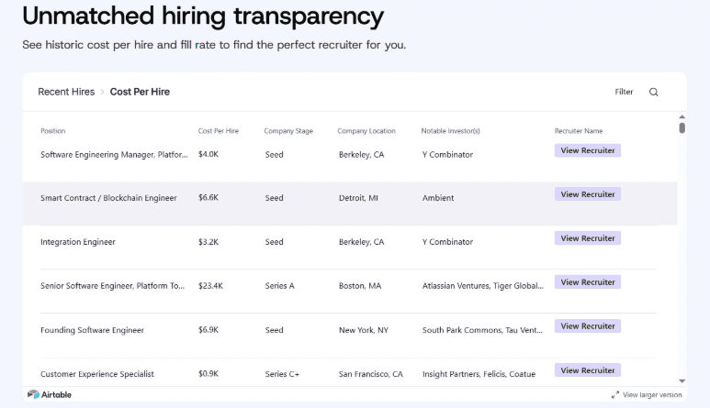Click scrollbar up arrow in table
Screen dimensions: 710x408
(x=682, y=116)
